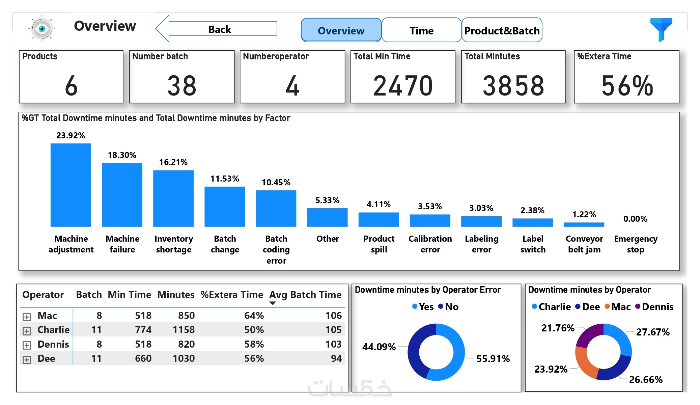This screenshot has height=405, width=700.
Task: Select the Dennis legend marker
Action: click(638, 306)
